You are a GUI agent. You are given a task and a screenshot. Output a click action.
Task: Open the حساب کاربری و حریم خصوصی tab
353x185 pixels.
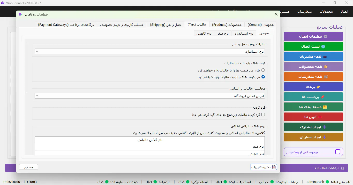(122, 25)
